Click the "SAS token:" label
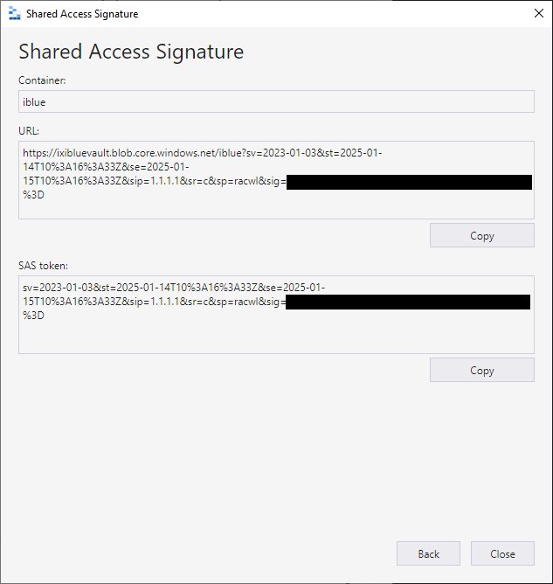The width and height of the screenshot is (553, 584). (x=44, y=265)
